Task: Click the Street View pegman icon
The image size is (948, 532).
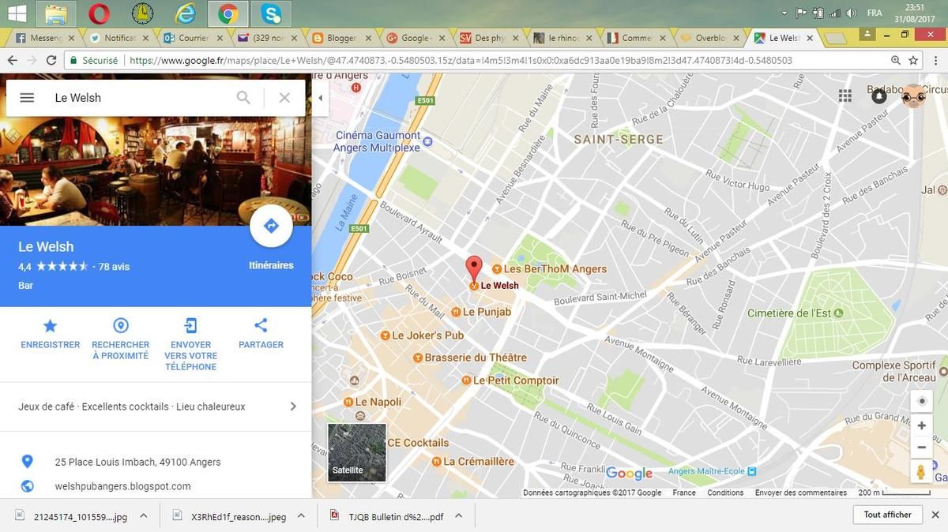Action: coord(921,472)
